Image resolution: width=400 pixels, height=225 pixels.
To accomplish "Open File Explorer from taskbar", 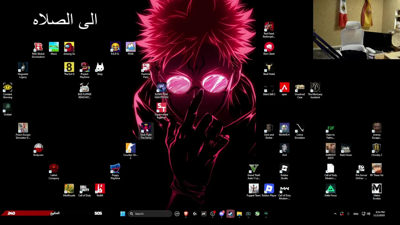I will pyautogui.click(x=239, y=214).
